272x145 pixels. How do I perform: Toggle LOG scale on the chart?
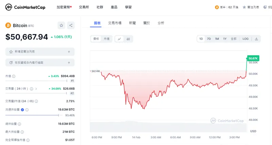click(245, 39)
